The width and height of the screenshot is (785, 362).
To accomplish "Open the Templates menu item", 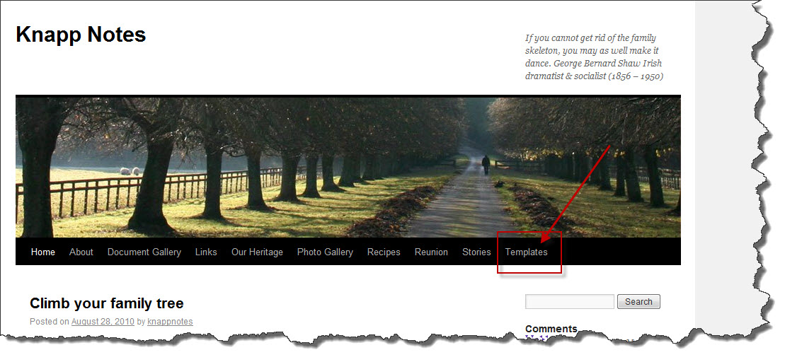I will click(526, 252).
